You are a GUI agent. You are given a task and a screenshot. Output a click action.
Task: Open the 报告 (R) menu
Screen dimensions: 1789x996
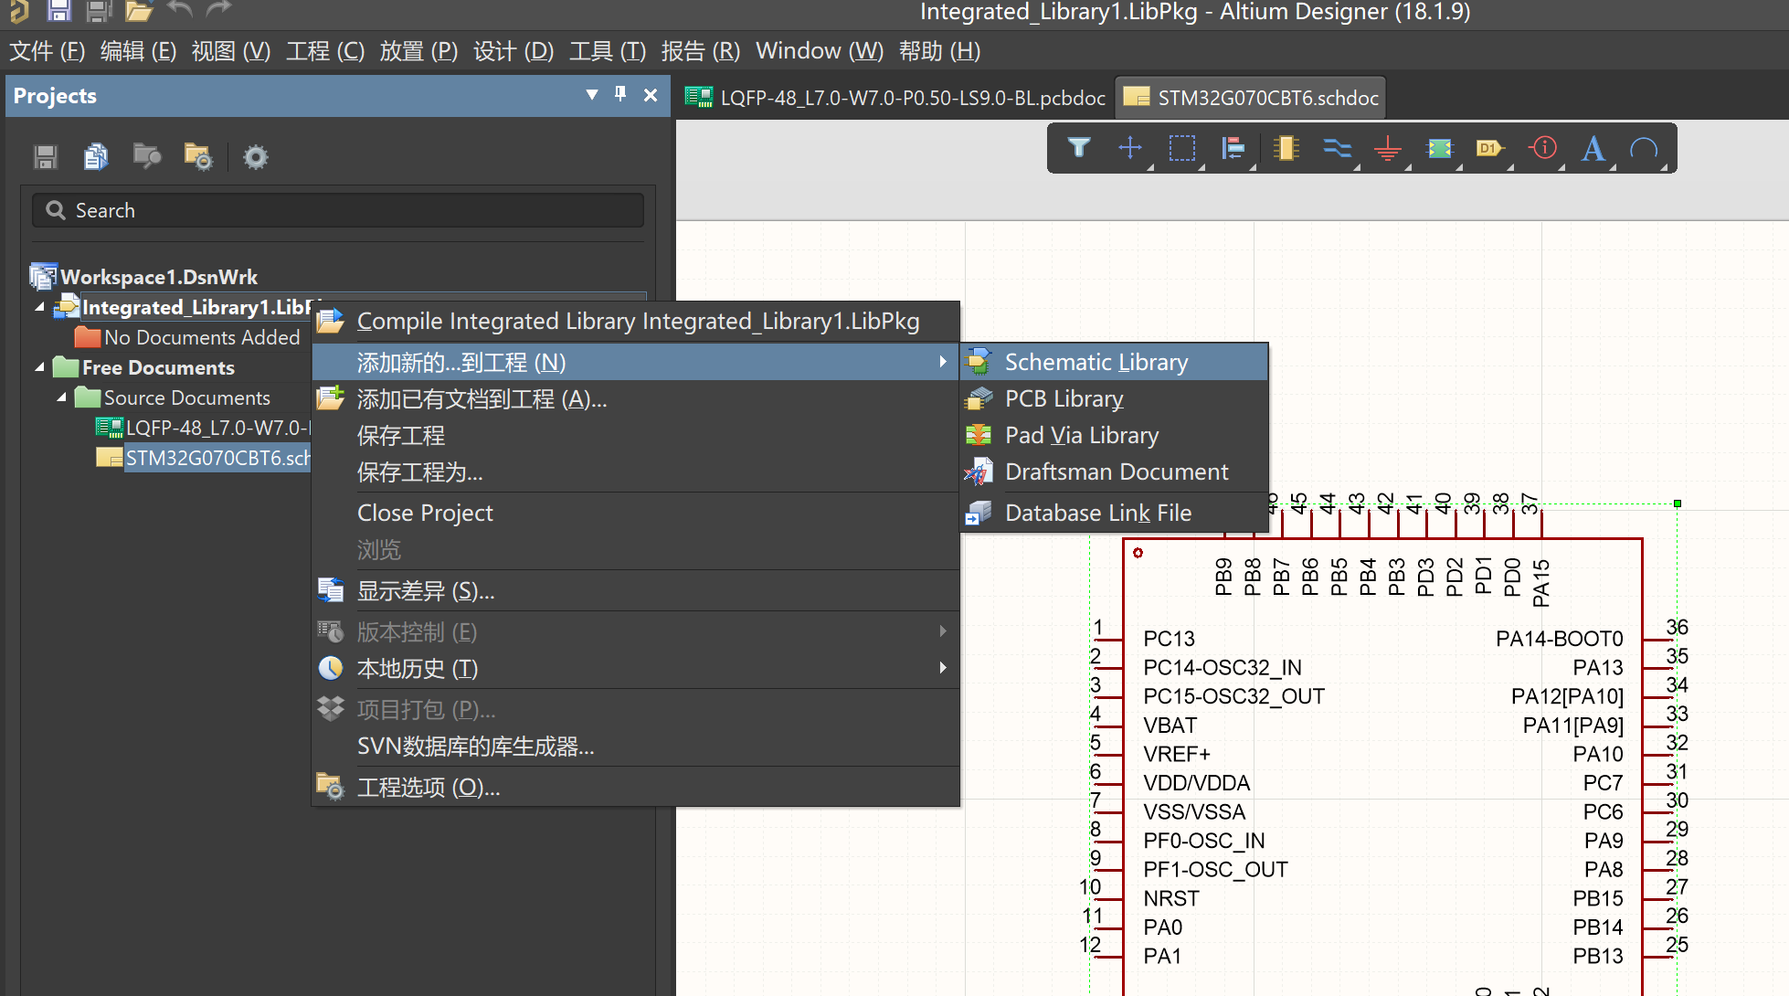[701, 51]
